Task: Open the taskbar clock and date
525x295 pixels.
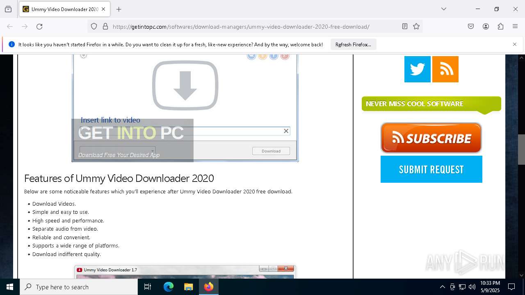Action: pos(490,287)
